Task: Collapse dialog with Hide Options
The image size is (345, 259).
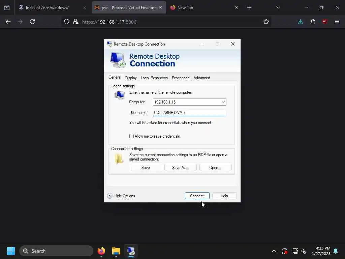Action: coord(121,196)
